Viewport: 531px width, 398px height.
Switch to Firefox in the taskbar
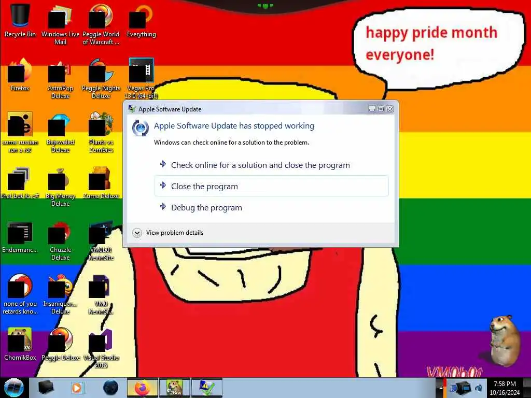pyautogui.click(x=143, y=388)
